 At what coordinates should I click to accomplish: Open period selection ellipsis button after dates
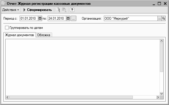pos(74,18)
